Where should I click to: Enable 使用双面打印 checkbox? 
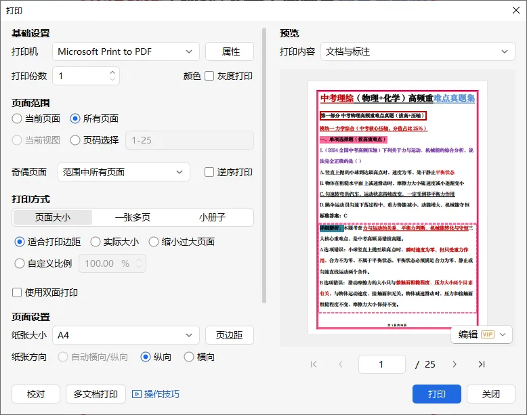click(17, 292)
